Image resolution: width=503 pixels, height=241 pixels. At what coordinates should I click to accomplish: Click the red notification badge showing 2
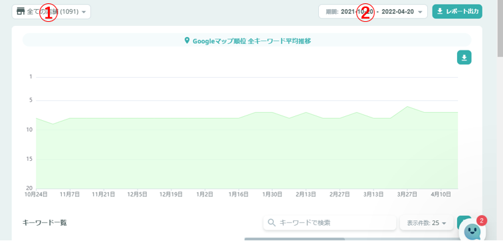click(x=482, y=220)
